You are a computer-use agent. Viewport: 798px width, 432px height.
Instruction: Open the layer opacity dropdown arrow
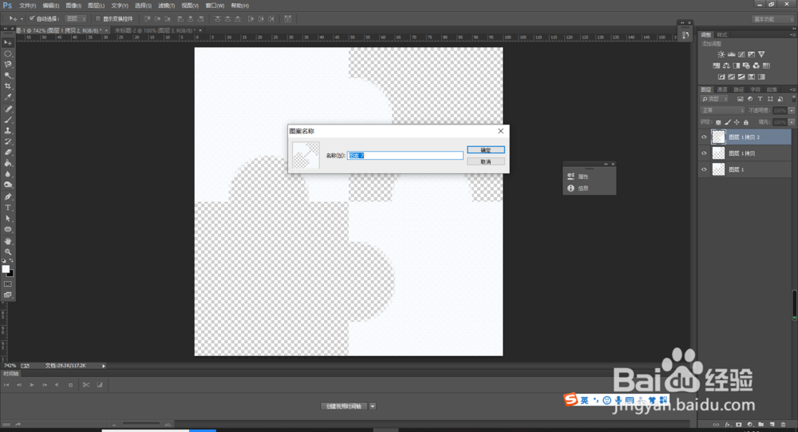(792, 110)
